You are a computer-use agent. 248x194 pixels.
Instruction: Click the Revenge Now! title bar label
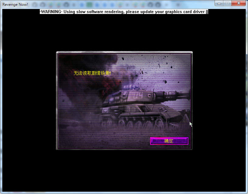click(15, 4)
